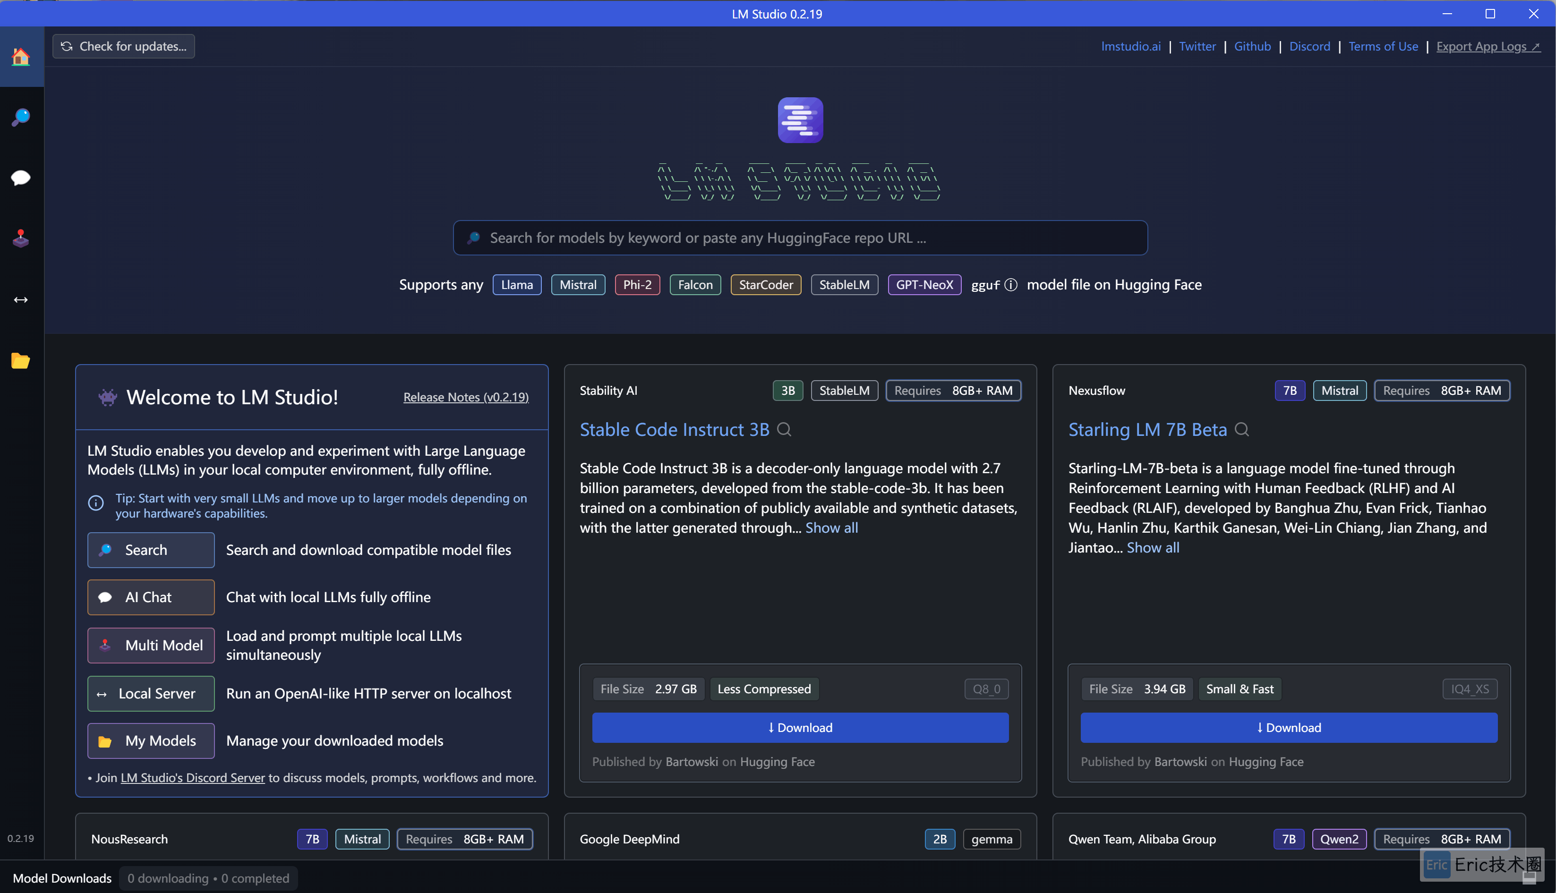Click the LM Studio logo icon
The height and width of the screenshot is (893, 1556).
(800, 120)
